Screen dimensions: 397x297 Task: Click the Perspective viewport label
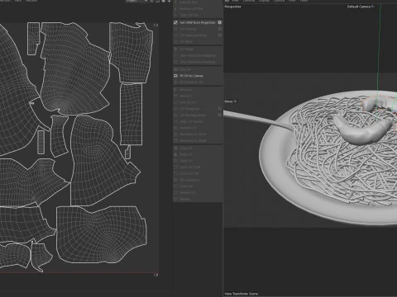[x=233, y=7]
